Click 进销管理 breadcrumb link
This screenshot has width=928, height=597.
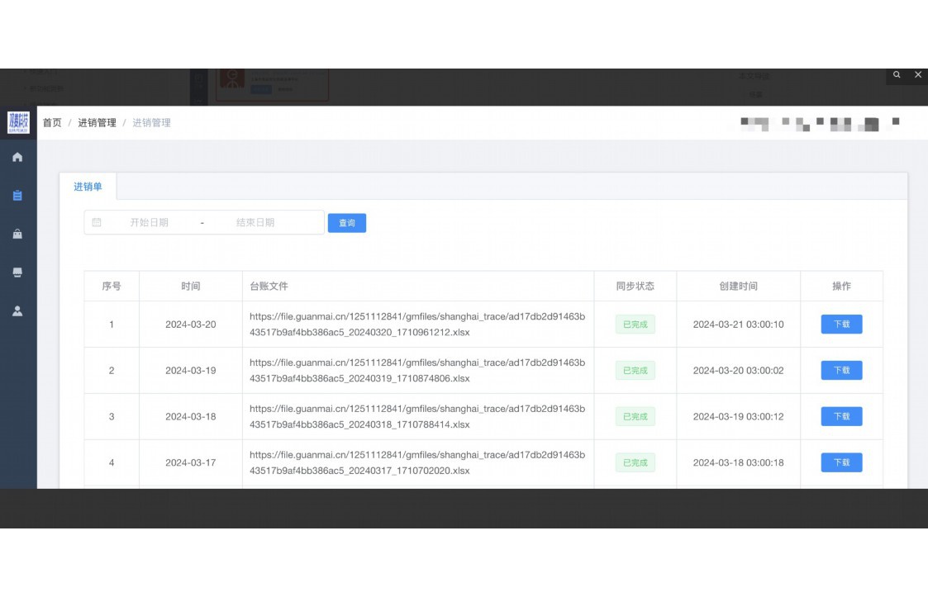pos(97,123)
